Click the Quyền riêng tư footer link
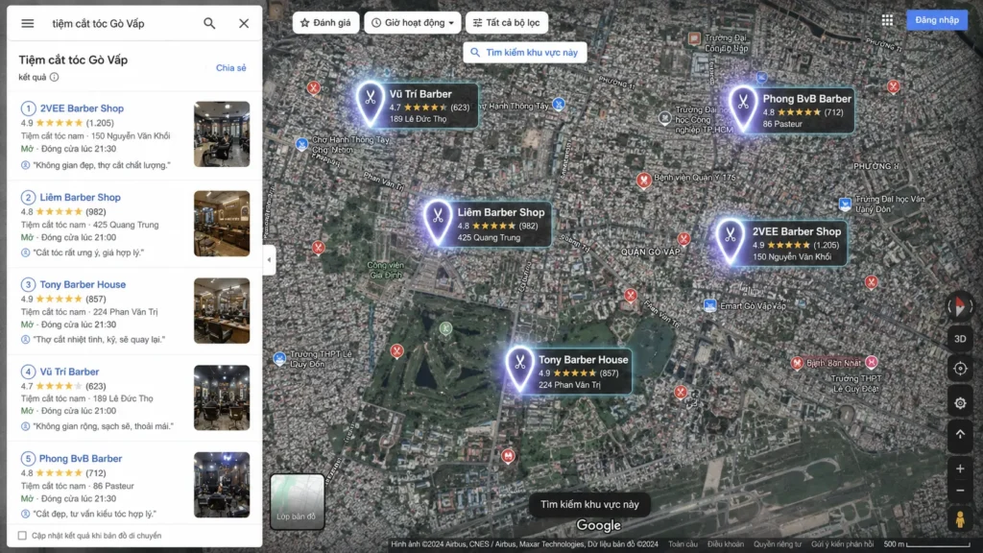The height and width of the screenshot is (553, 983). point(778,544)
